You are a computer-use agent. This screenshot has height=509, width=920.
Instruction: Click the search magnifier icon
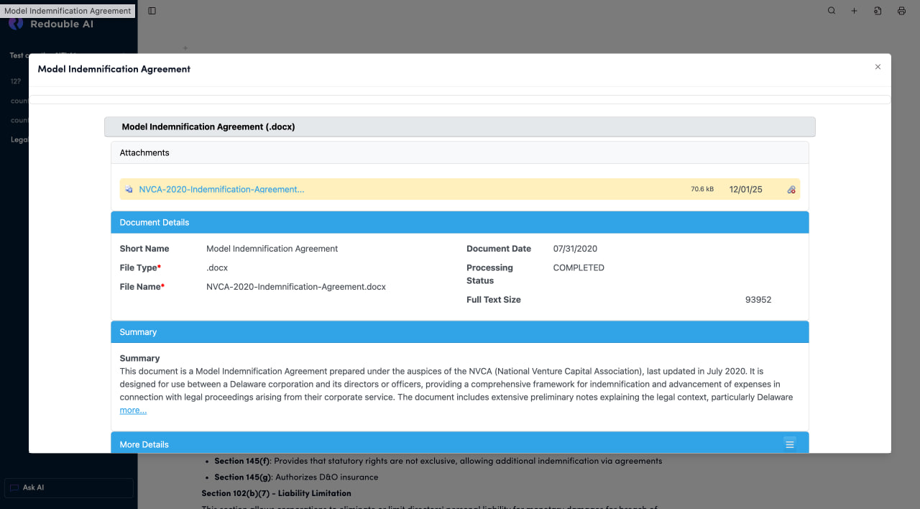pyautogui.click(x=832, y=11)
